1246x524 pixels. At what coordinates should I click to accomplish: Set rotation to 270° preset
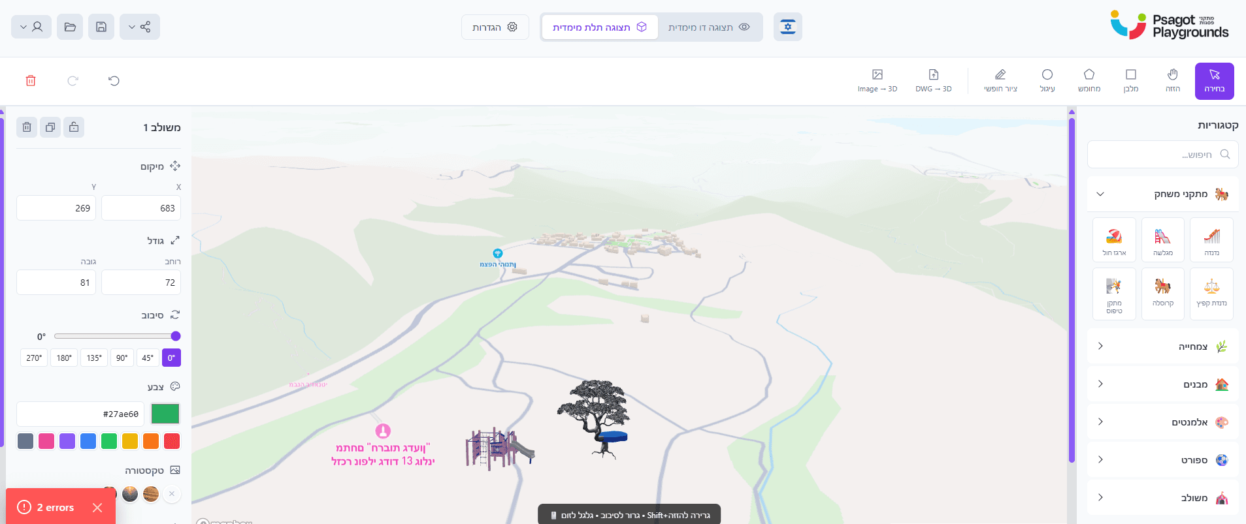[34, 358]
